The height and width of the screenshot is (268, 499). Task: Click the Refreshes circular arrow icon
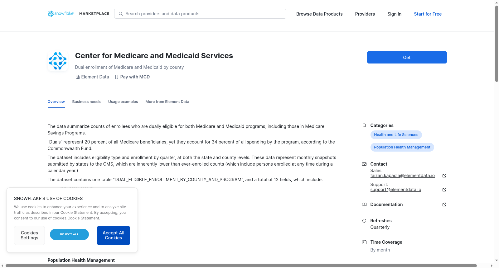(364, 221)
